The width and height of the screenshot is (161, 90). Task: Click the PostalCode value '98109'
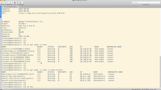click(x=21, y=32)
